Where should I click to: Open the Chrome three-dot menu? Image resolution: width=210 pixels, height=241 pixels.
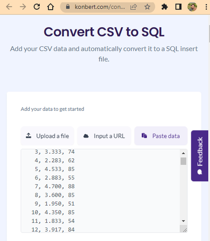point(206,7)
